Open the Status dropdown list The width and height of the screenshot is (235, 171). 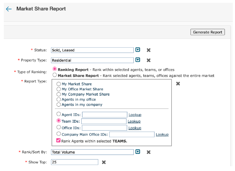click(x=138, y=50)
